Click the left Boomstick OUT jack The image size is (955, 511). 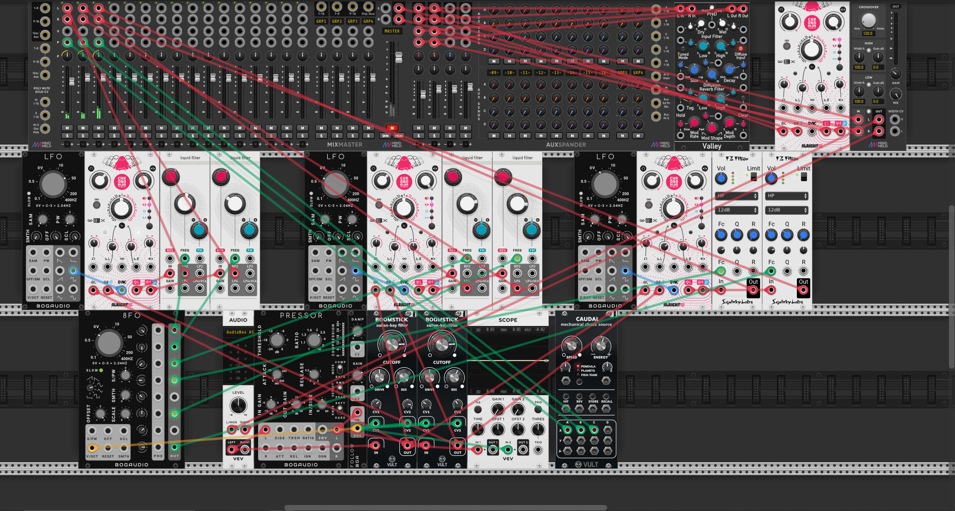tap(407, 445)
